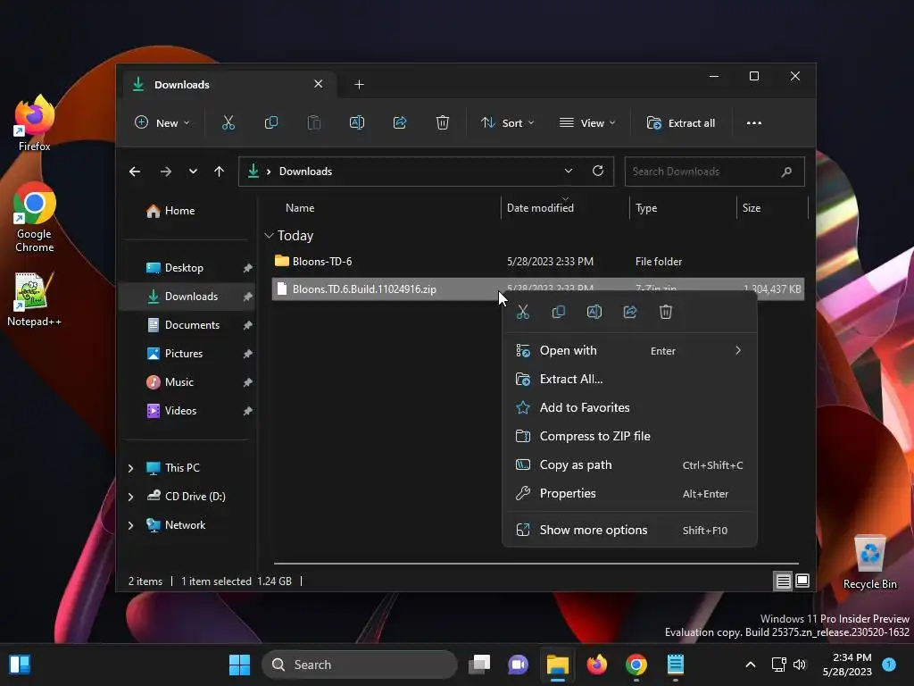The image size is (914, 686).
Task: Refresh the Downloads folder
Action: point(597,171)
